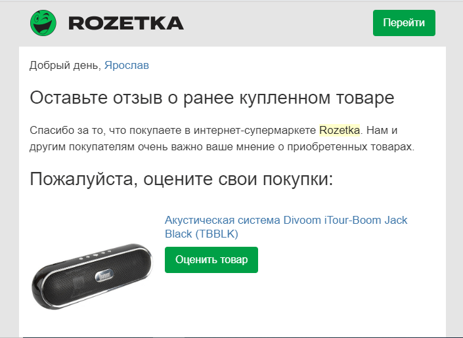The image size is (463, 338).
Task: Click the control buttons on speaker top
Action: coord(95,255)
